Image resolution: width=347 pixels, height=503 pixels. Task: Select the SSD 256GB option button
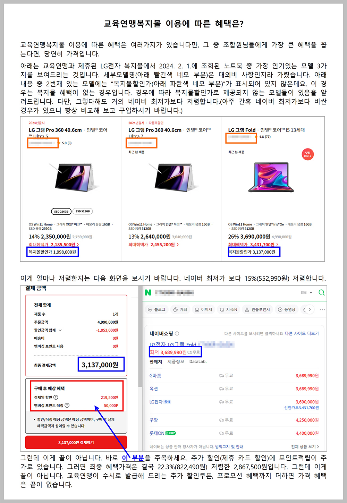(x=61, y=211)
